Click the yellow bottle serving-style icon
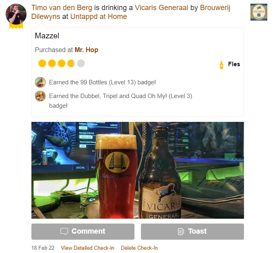The width and height of the screenshot is (275, 253). click(221, 65)
